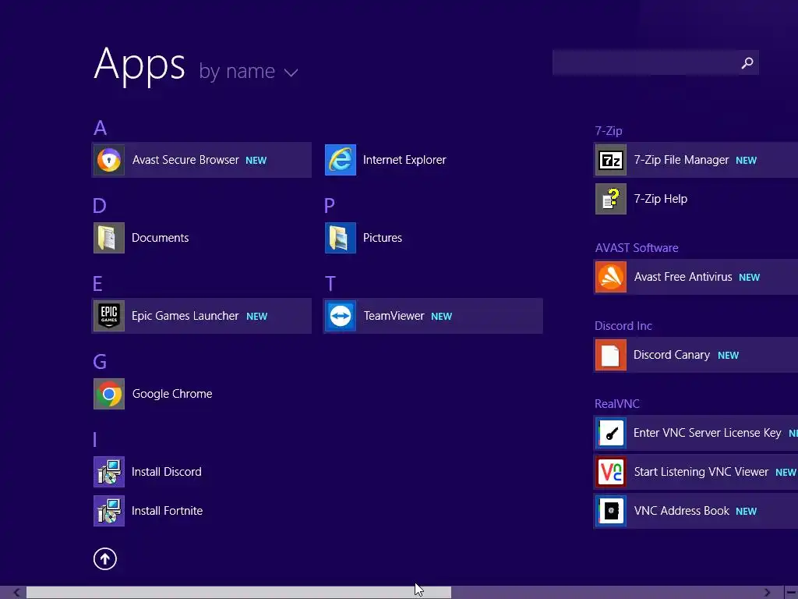Launch Epic Games Launcher via its icon
The height and width of the screenshot is (599, 798).
click(x=109, y=316)
